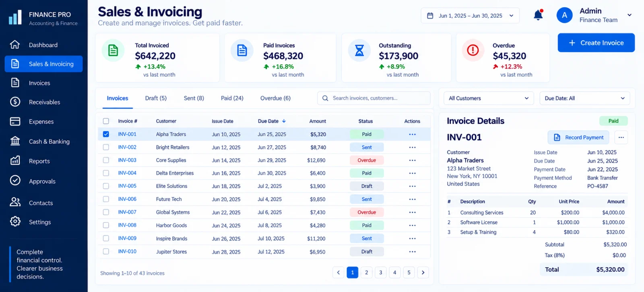This screenshot has width=644, height=292.
Task: Open the notifications bell
Action: pyautogui.click(x=538, y=15)
